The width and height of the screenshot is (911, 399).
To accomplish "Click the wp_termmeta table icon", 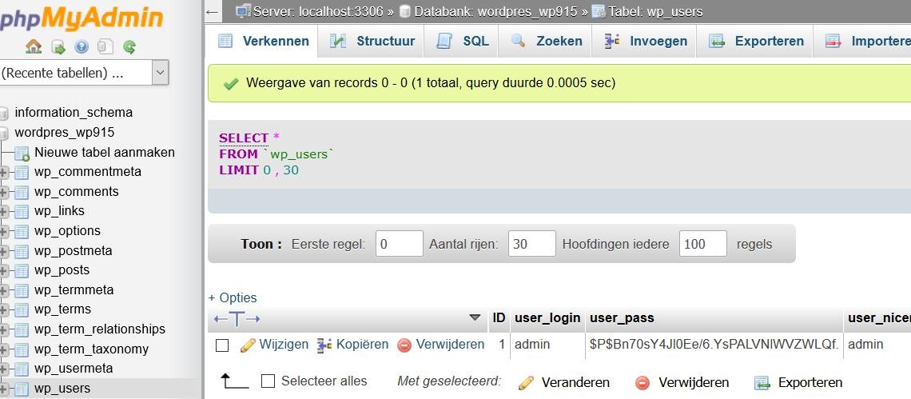I will tap(22, 290).
